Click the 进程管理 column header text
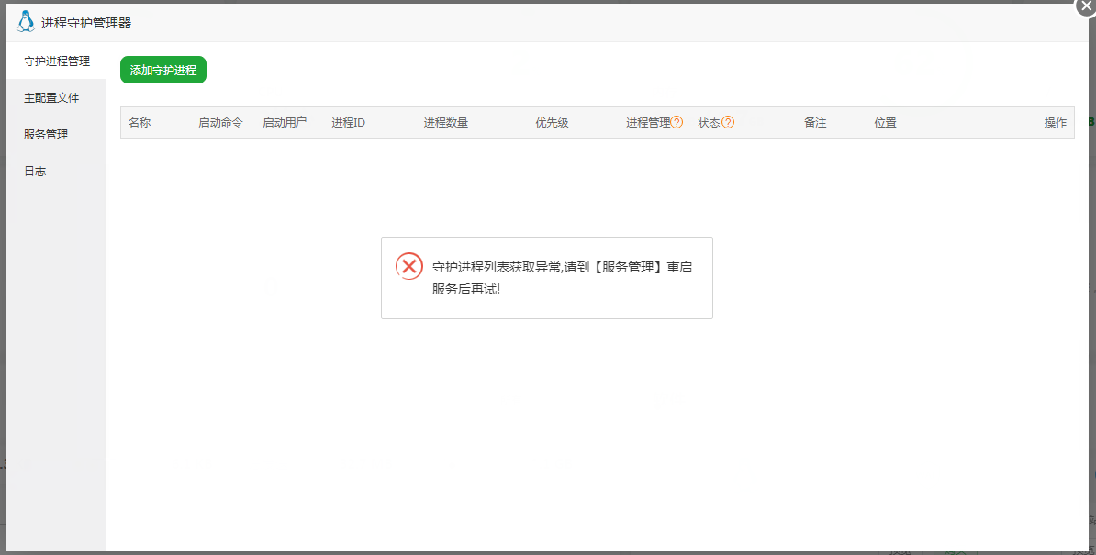Viewport: 1096px width, 555px height. 648,122
